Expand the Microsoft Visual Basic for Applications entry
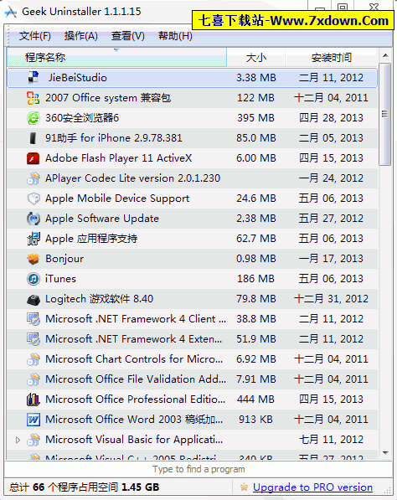The width and height of the screenshot is (397, 500). click(x=18, y=440)
